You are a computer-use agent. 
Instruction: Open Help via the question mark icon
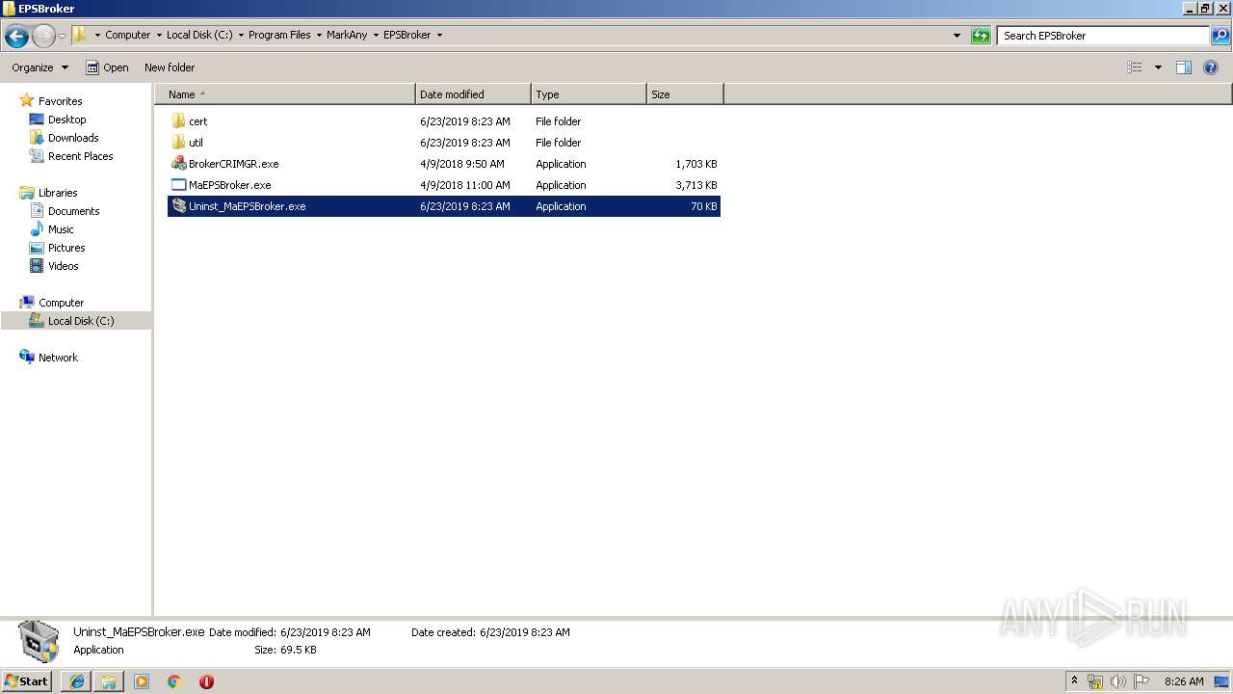pos(1211,67)
